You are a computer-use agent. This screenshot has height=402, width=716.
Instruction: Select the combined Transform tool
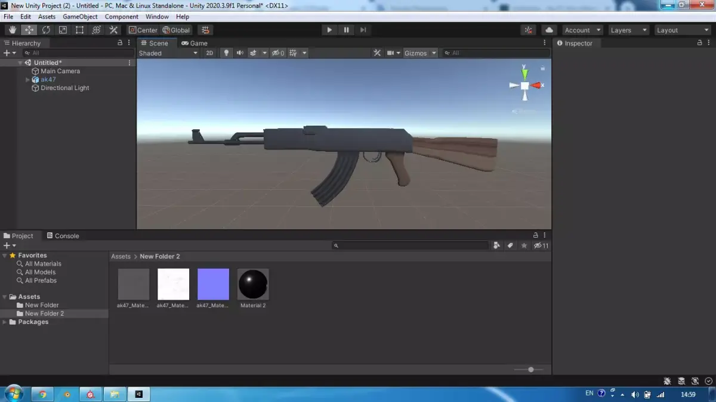pyautogui.click(x=96, y=30)
